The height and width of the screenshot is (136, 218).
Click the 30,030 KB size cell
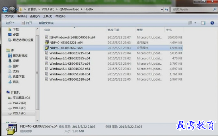[175, 37]
